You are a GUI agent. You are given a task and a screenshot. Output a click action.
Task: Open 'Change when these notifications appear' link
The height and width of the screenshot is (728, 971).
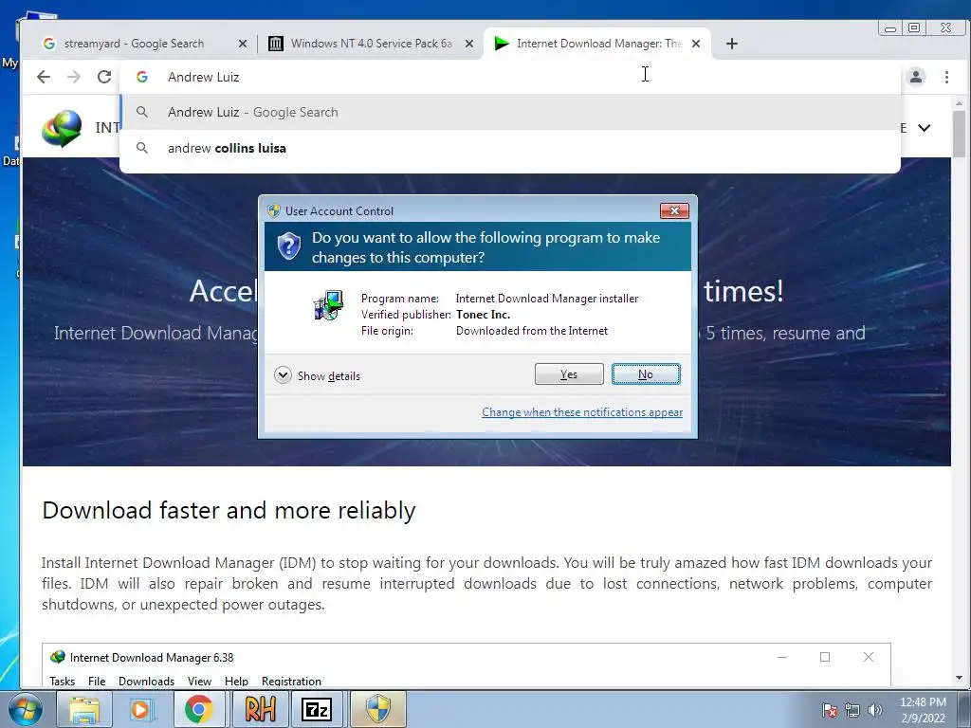[x=582, y=412]
